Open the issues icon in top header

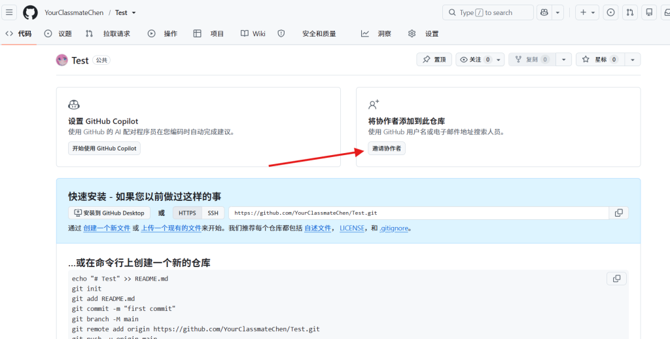click(610, 12)
